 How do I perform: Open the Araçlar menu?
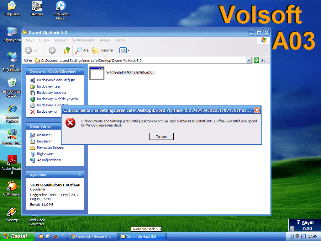tap(105, 40)
